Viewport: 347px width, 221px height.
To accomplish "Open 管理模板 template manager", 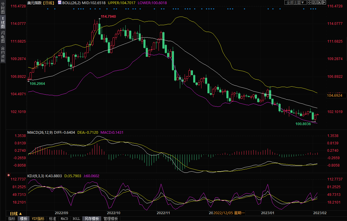I will coord(111,219).
